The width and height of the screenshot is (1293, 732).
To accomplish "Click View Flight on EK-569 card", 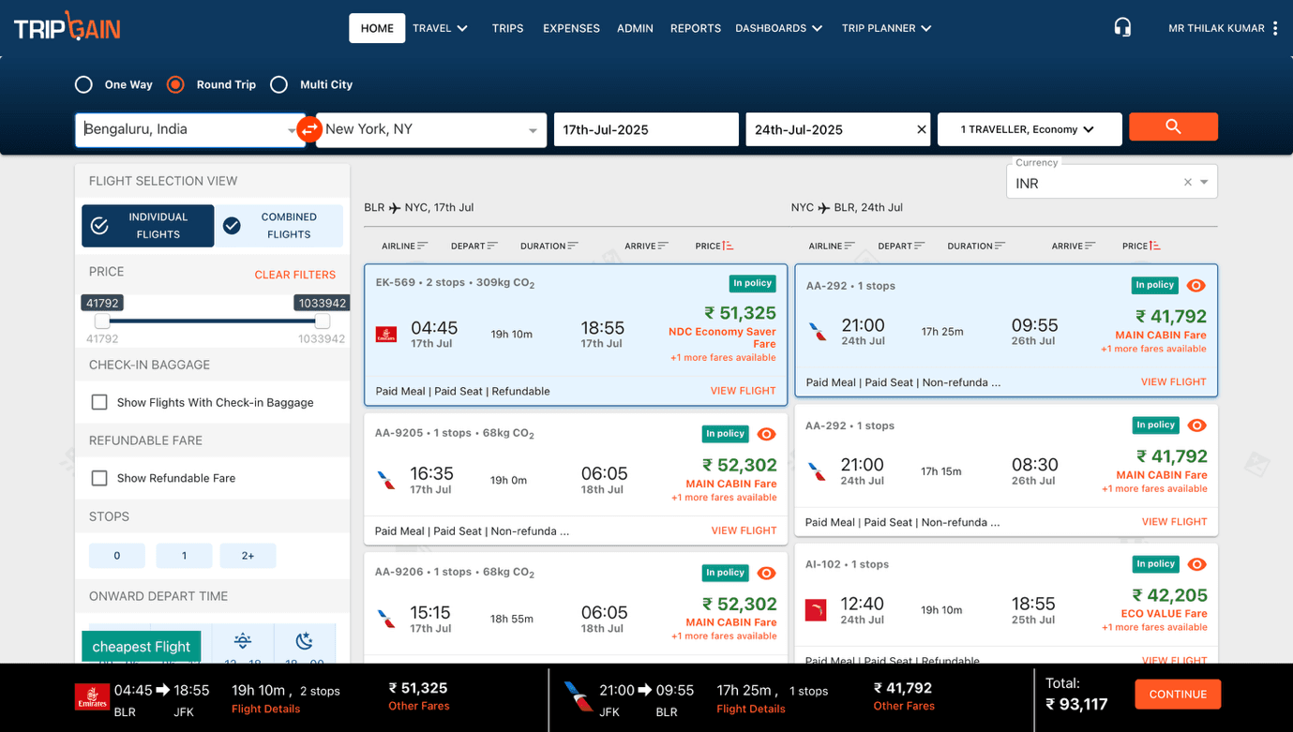I will pos(744,391).
